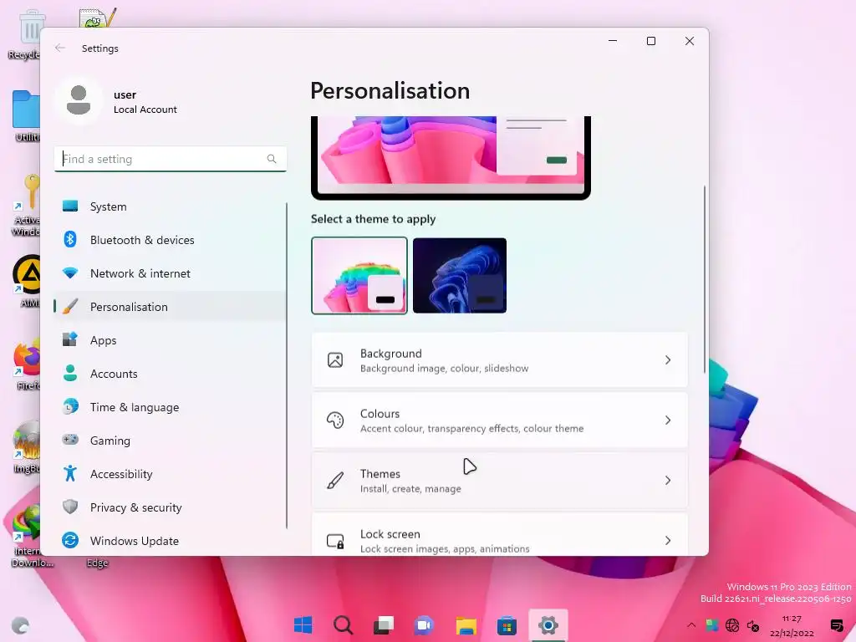Image resolution: width=856 pixels, height=642 pixels.
Task: Click the user avatar picture
Action: (x=79, y=100)
